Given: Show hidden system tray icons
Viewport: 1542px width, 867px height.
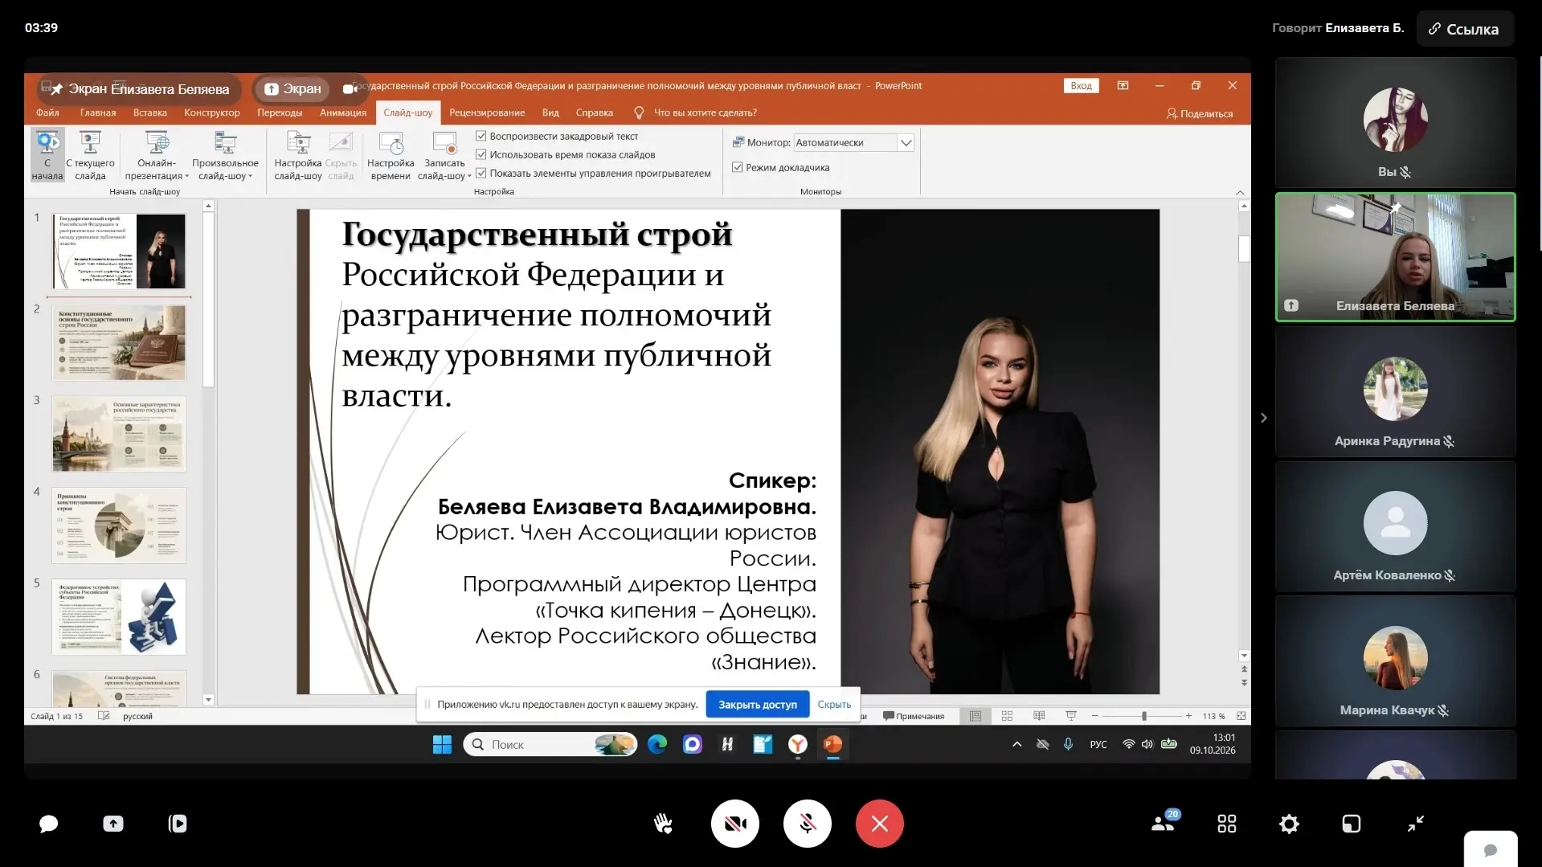Looking at the screenshot, I should (1016, 744).
